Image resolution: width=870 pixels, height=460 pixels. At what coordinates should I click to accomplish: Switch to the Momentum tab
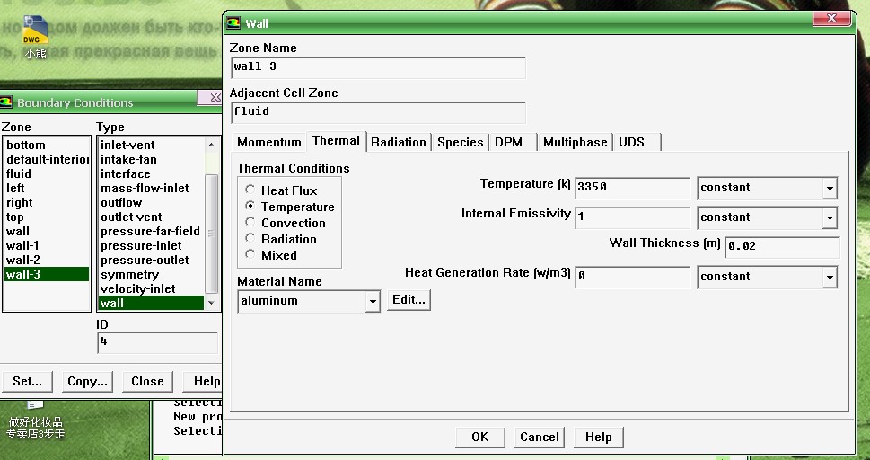(x=269, y=142)
